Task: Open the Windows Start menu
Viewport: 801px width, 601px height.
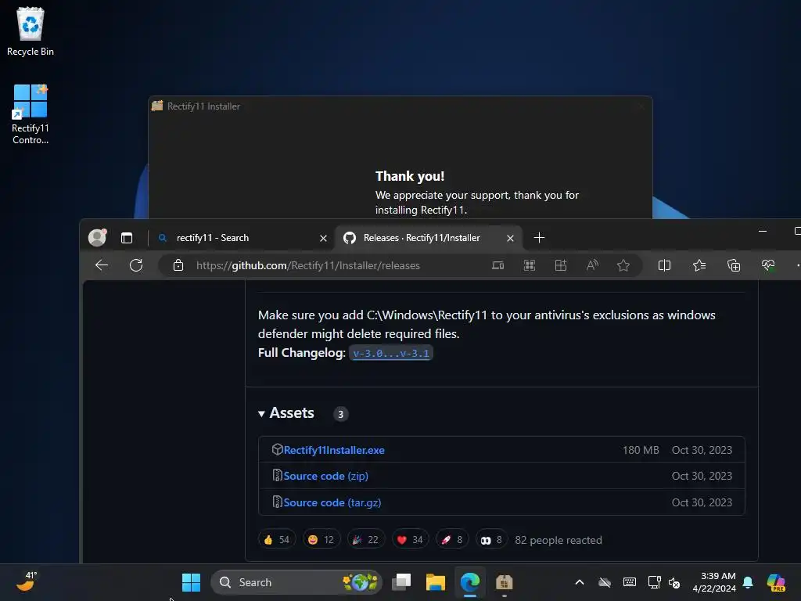Action: point(191,582)
